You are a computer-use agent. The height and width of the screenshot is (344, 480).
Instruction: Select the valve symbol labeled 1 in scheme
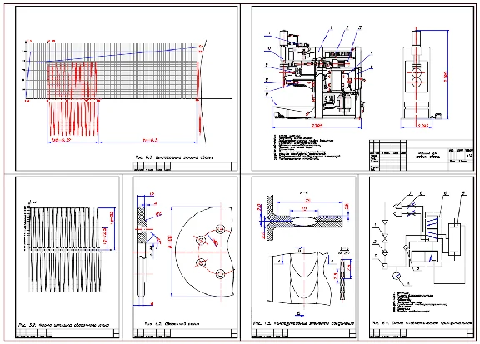[385, 237]
